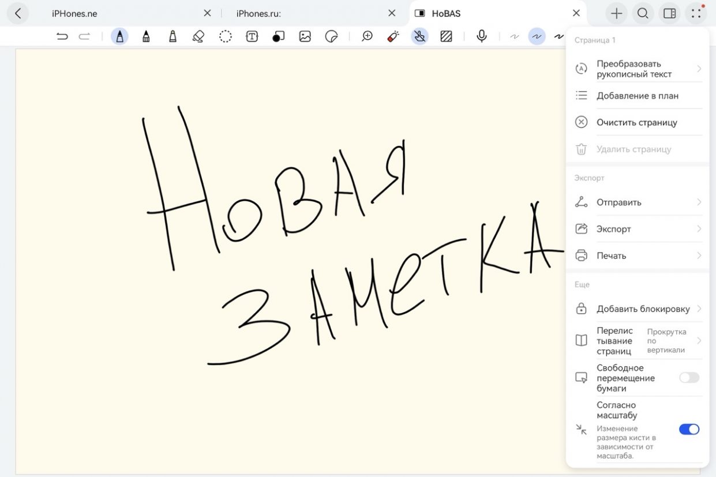
Task: Activate the zoom magnifier tool
Action: tap(367, 36)
